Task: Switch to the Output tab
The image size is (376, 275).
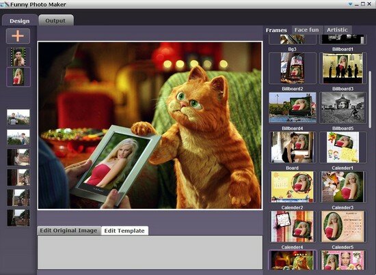Action: [55, 20]
